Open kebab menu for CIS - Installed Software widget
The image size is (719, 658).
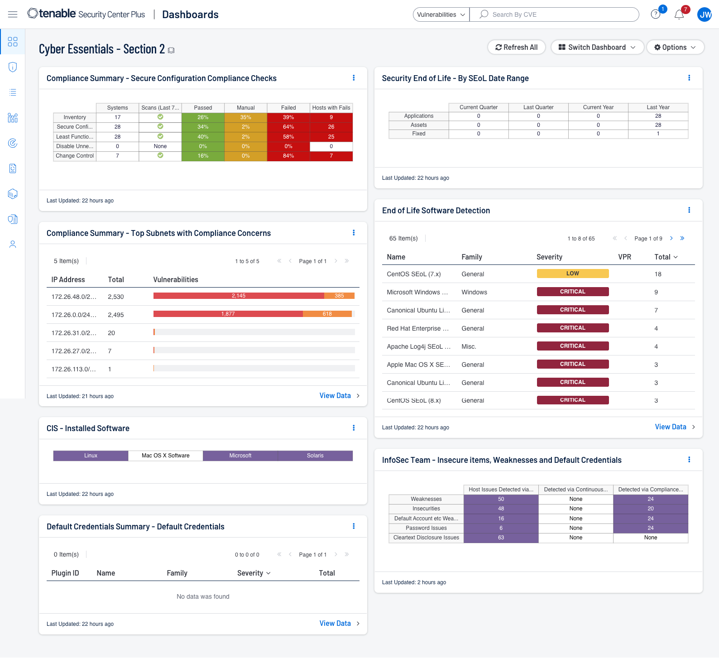tap(354, 428)
